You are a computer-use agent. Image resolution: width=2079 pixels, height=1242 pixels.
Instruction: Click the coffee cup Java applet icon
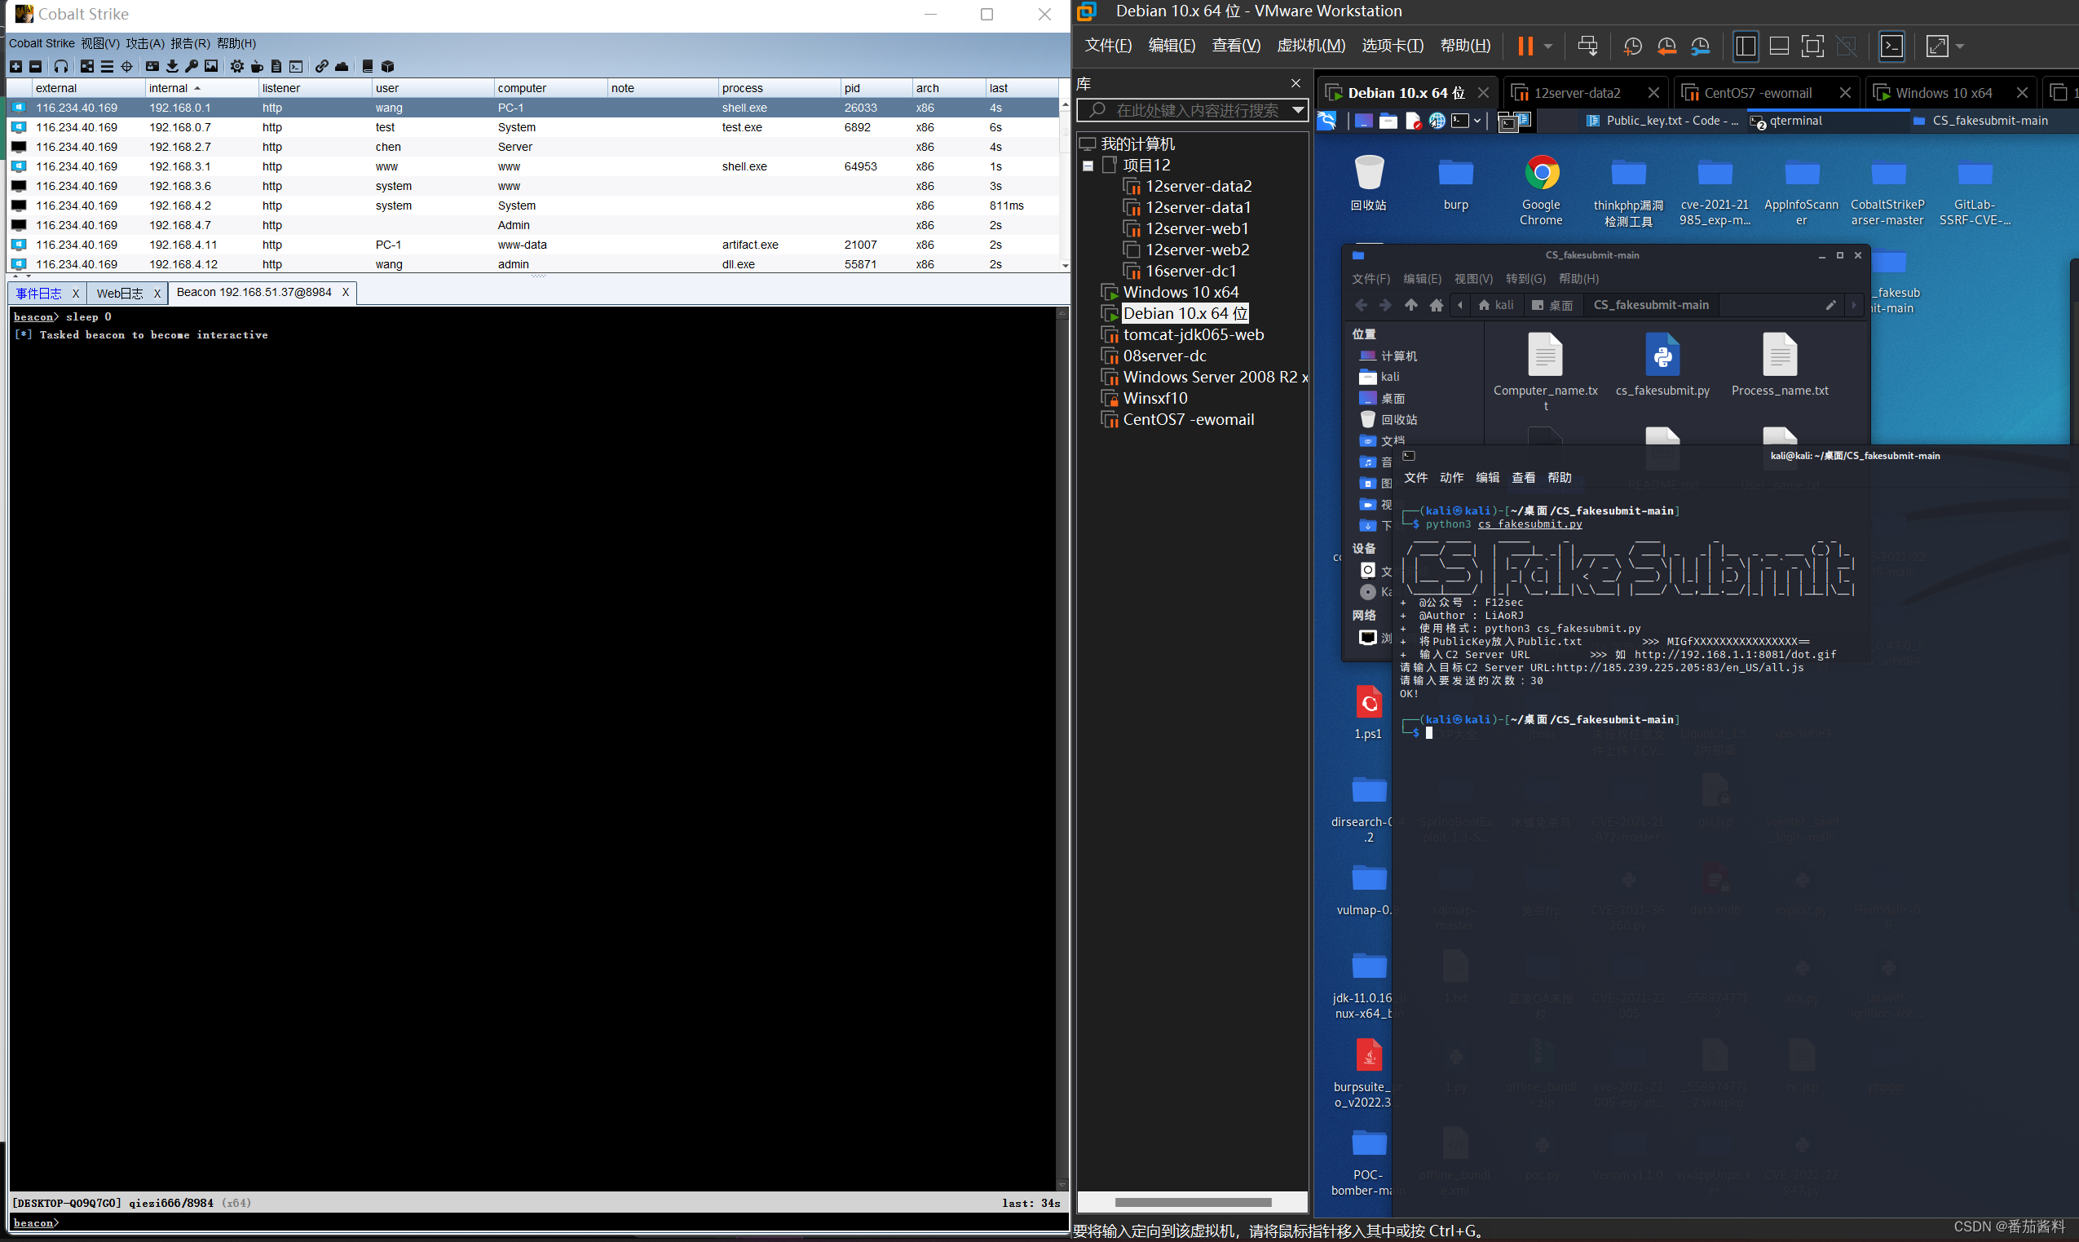(257, 66)
